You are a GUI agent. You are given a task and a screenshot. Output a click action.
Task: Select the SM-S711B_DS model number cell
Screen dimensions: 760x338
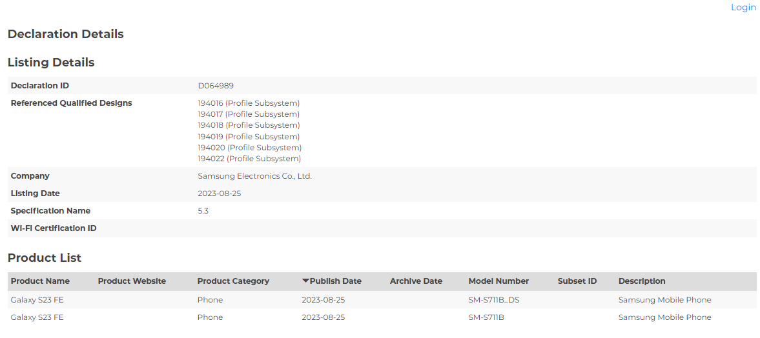(493, 300)
